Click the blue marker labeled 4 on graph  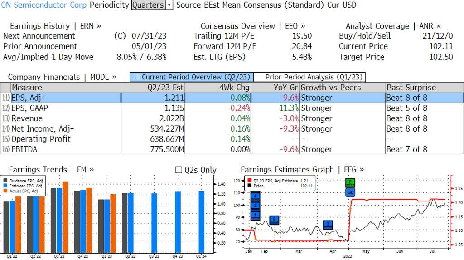[256, 196]
